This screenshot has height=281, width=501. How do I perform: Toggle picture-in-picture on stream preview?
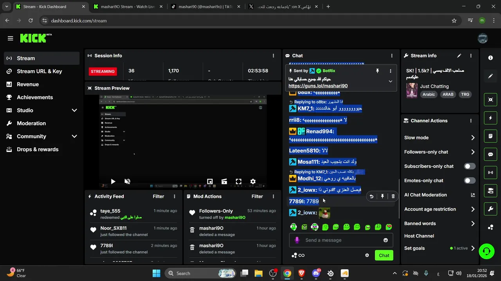coord(210,181)
